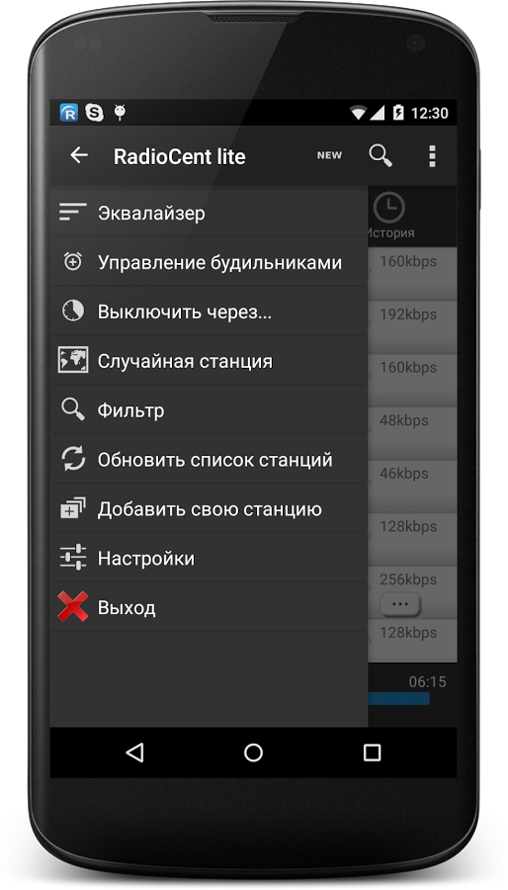This screenshot has width=508, height=890.
Task: Tap the sleep timer icon for Выключить через
Action: coord(72,311)
